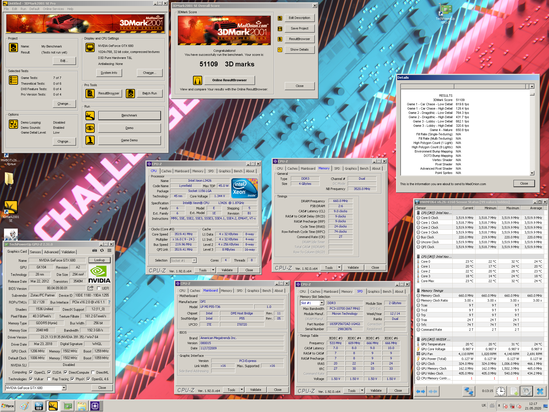
Task: Click the ResultBrowser magnifier icon in Pro Tools
Action: click(90, 93)
